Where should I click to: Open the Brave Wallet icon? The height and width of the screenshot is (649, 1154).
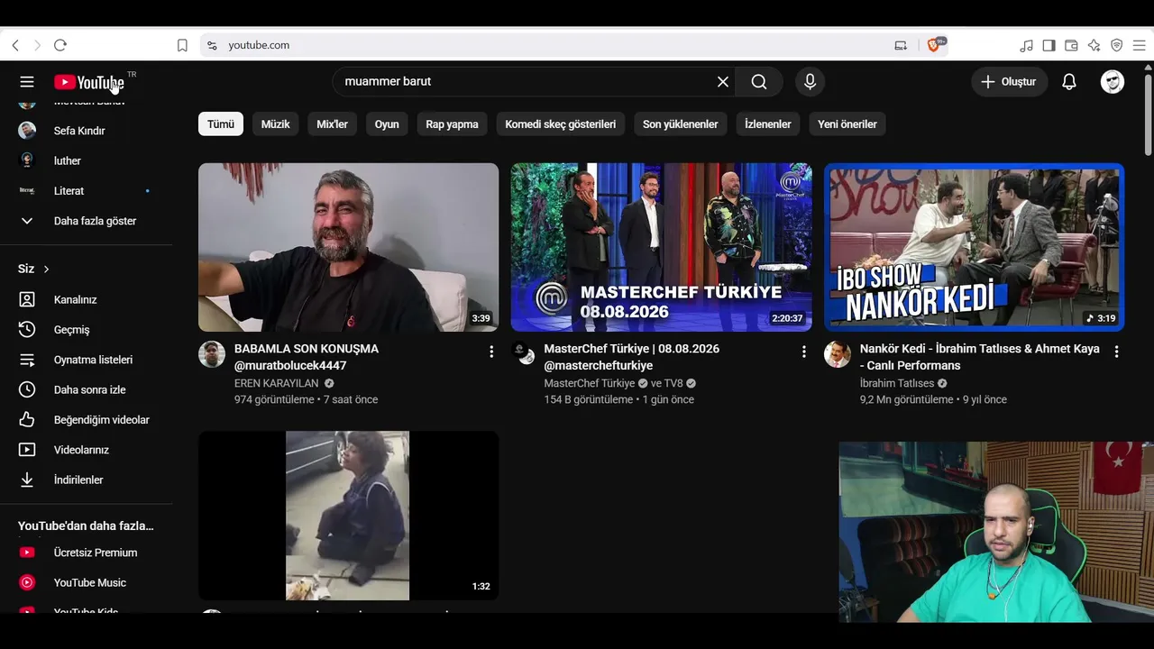click(x=1071, y=45)
